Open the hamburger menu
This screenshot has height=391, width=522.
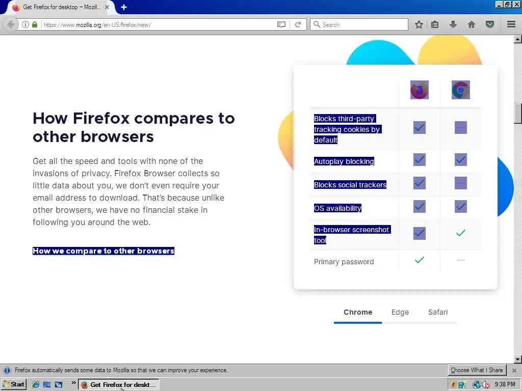[511, 24]
